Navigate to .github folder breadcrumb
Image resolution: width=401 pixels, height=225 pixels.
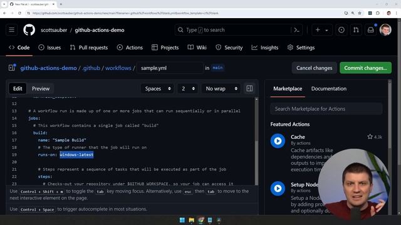(x=91, y=68)
